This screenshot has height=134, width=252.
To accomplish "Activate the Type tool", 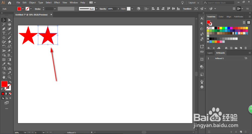I will coord(4,33).
